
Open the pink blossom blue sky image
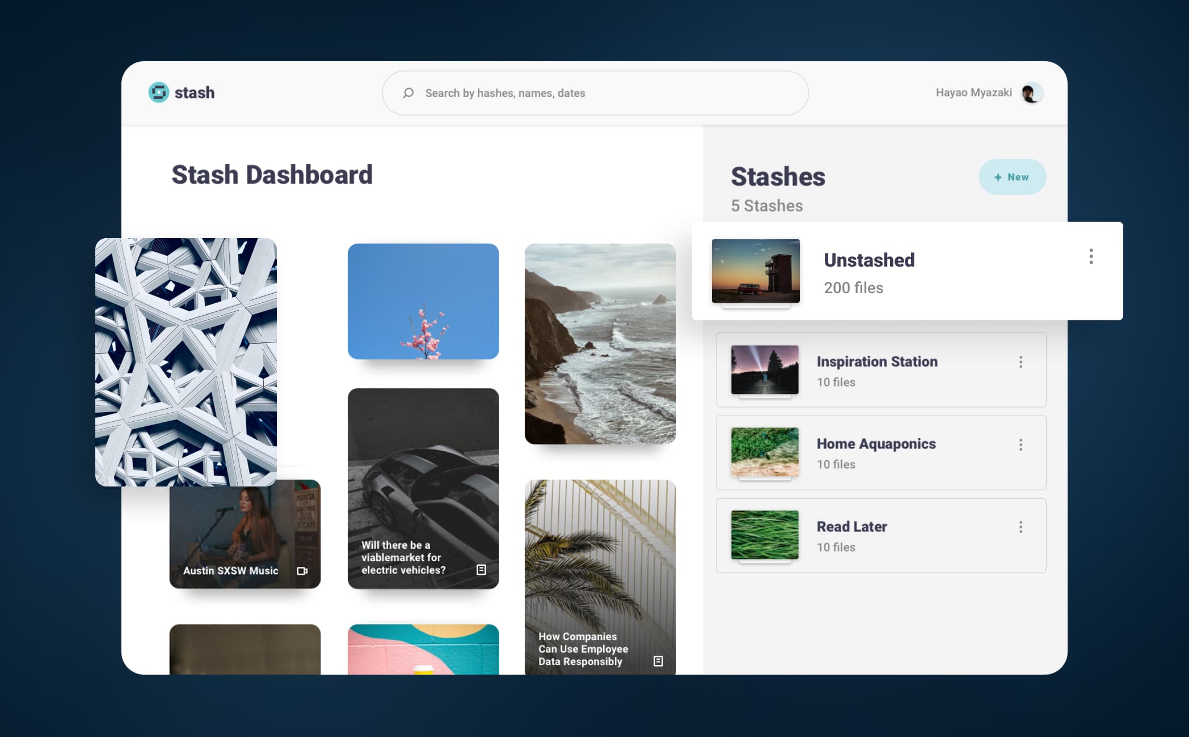[423, 302]
